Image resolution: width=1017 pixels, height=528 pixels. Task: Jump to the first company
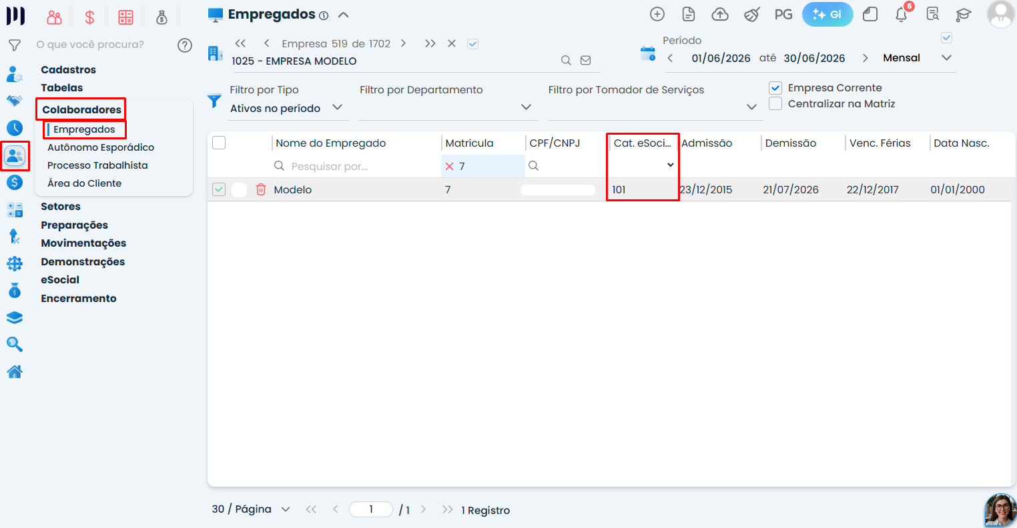click(x=241, y=43)
